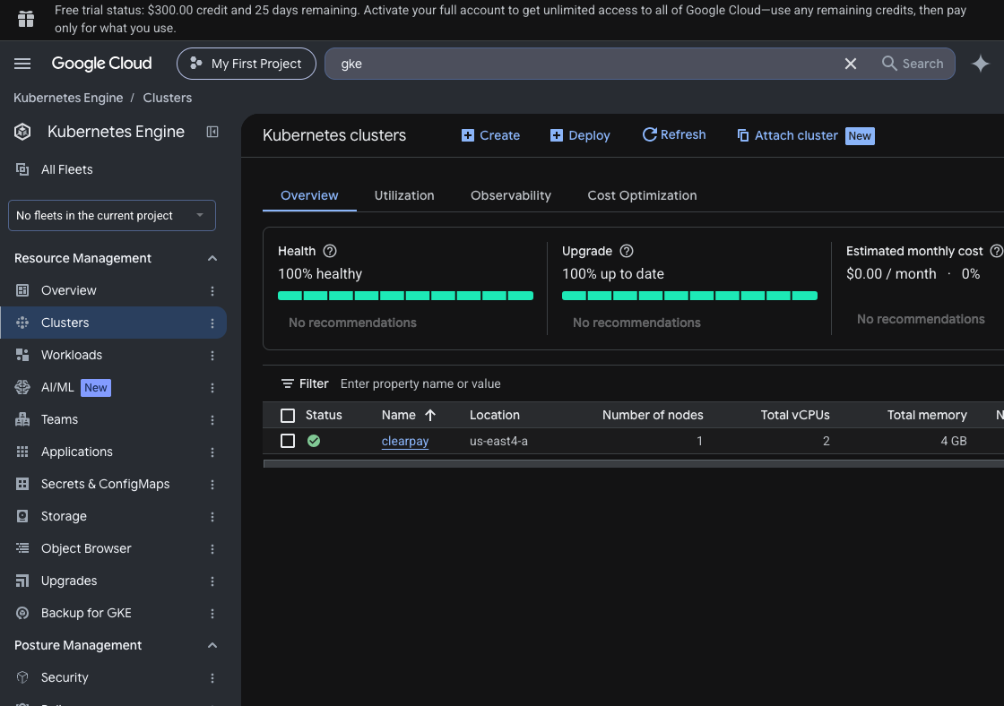Viewport: 1004px width, 706px height.
Task: Click the Security shield icon
Action: point(22,677)
